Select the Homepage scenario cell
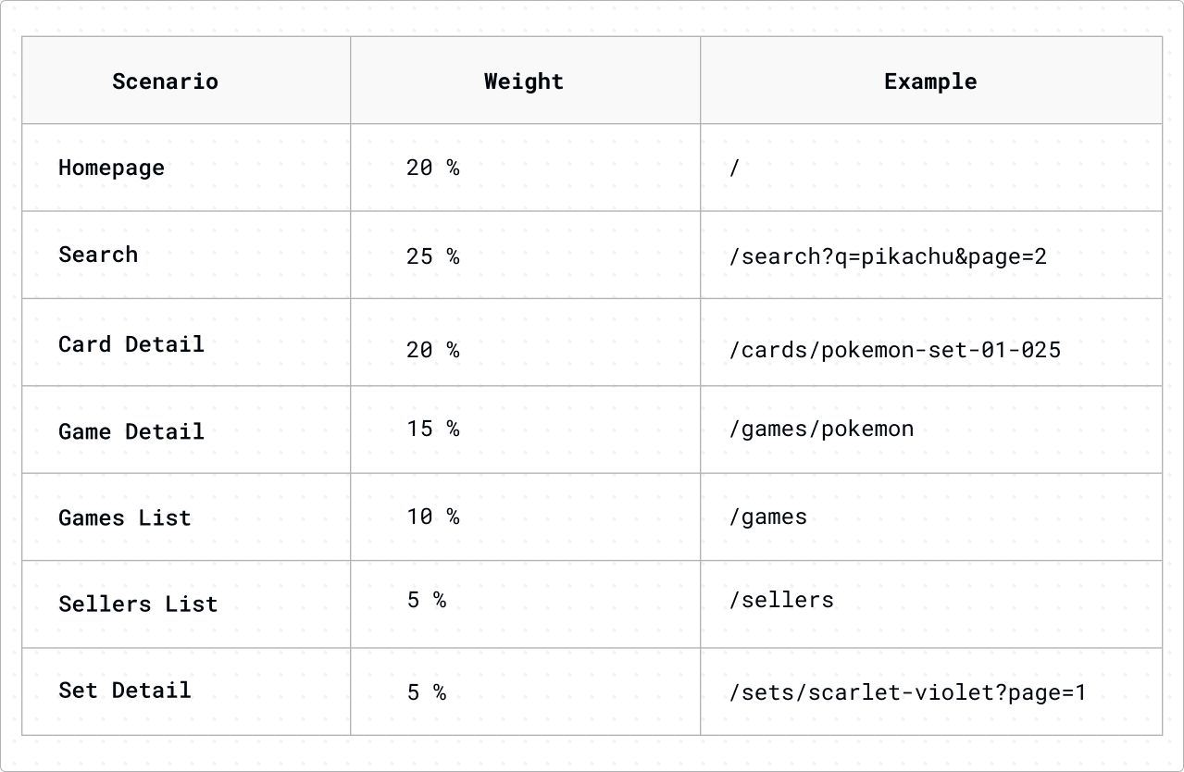Image resolution: width=1184 pixels, height=772 pixels. [111, 168]
